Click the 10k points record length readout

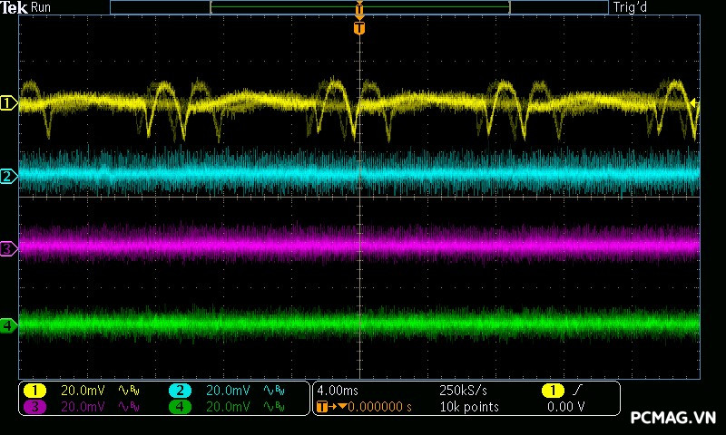pos(468,407)
